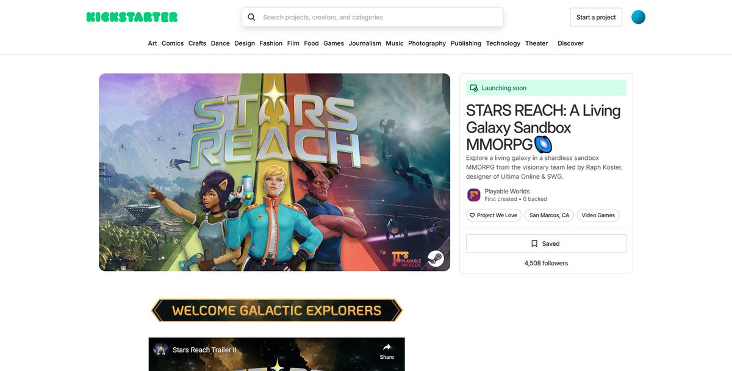Image resolution: width=732 pixels, height=371 pixels.
Task: Click the Start a project button
Action: (596, 17)
